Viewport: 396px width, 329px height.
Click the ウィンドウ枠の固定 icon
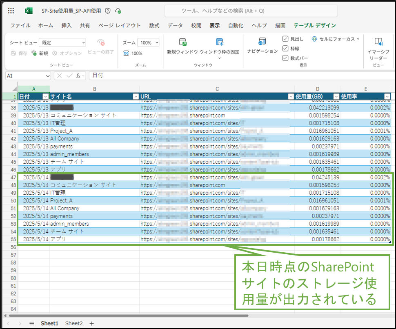coord(220,42)
